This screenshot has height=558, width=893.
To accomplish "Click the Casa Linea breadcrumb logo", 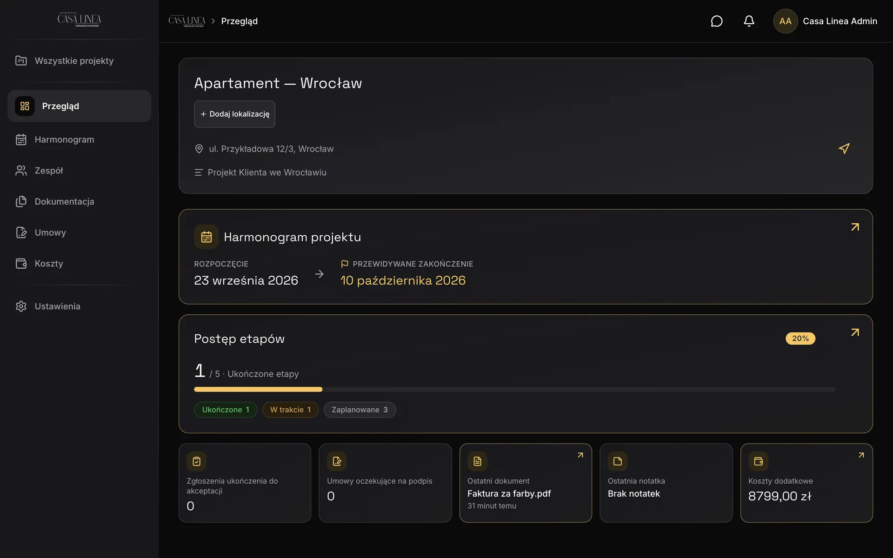I will (x=187, y=21).
